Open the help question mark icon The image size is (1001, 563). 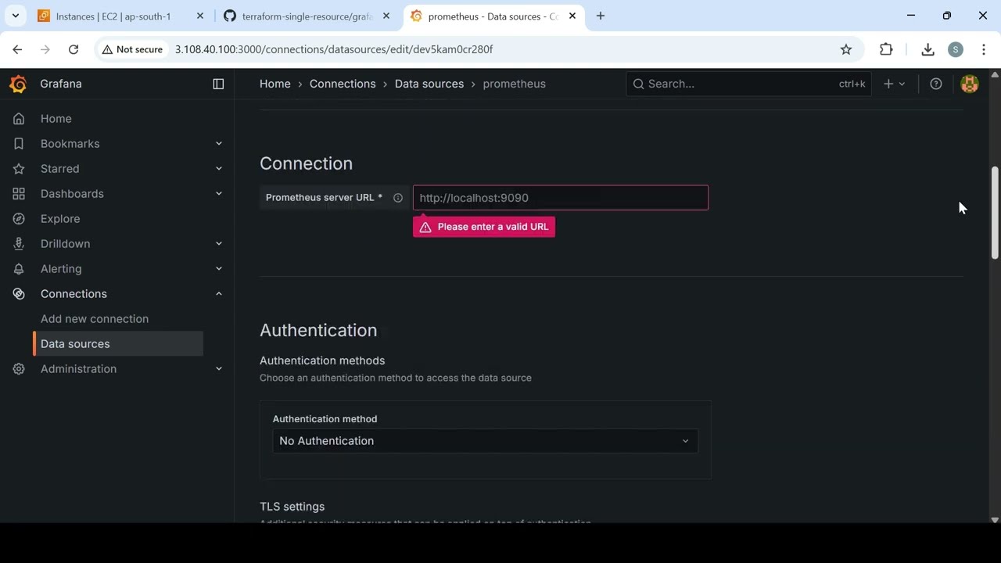(x=936, y=84)
